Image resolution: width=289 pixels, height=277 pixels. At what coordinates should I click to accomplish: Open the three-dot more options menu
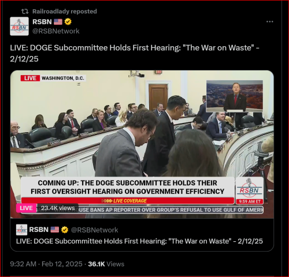pos(269,22)
